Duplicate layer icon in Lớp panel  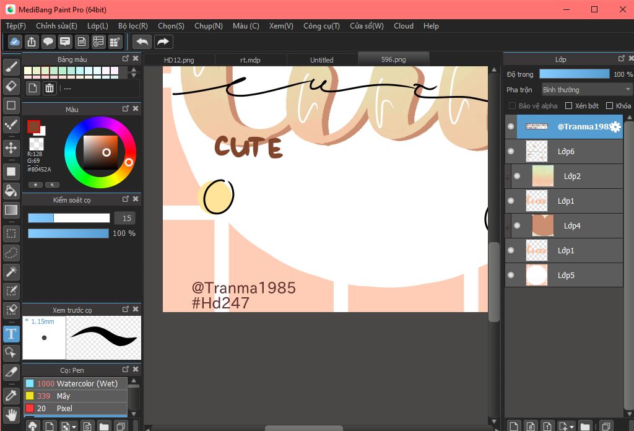[x=606, y=426]
